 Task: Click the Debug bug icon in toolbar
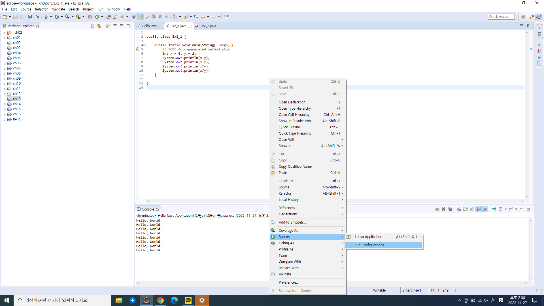46,17
